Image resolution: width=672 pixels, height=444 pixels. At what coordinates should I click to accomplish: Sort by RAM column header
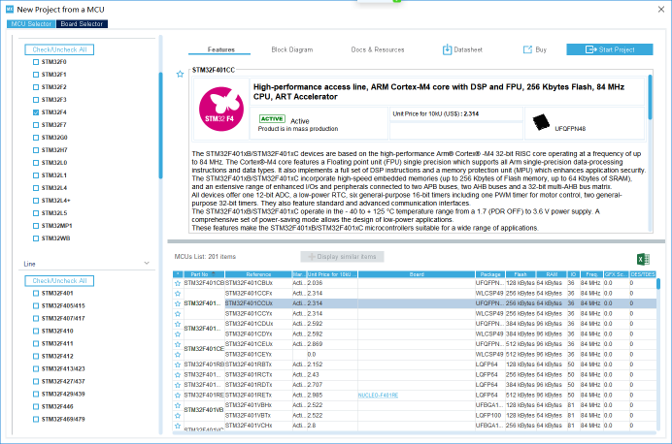(x=552, y=274)
